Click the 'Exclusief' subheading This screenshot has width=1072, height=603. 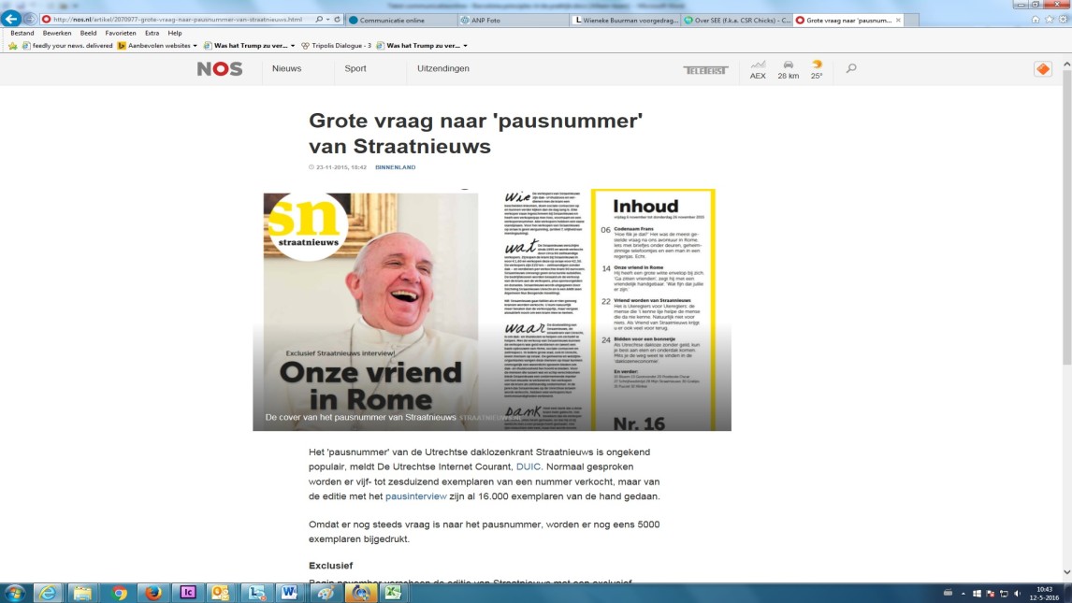tap(331, 566)
